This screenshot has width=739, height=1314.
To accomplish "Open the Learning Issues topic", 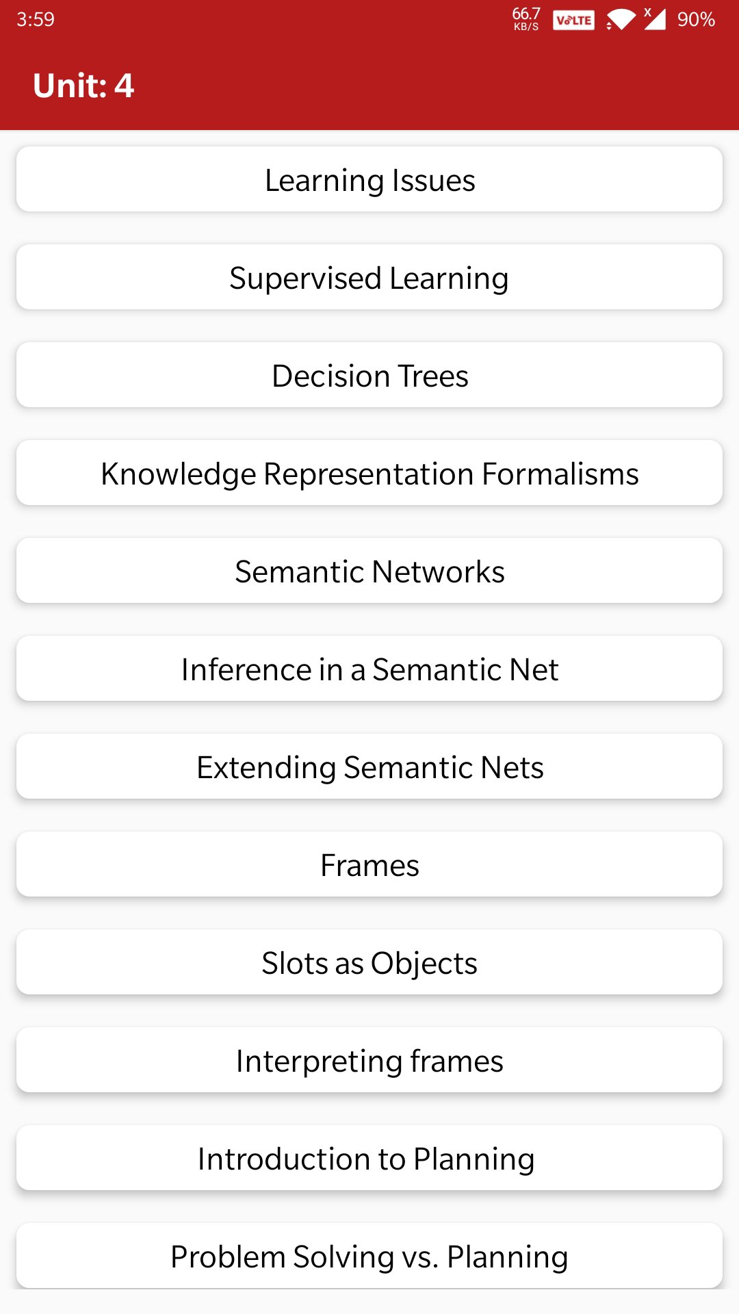I will pos(369,180).
